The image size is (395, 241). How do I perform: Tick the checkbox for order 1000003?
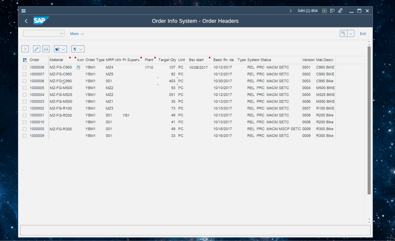point(24,101)
